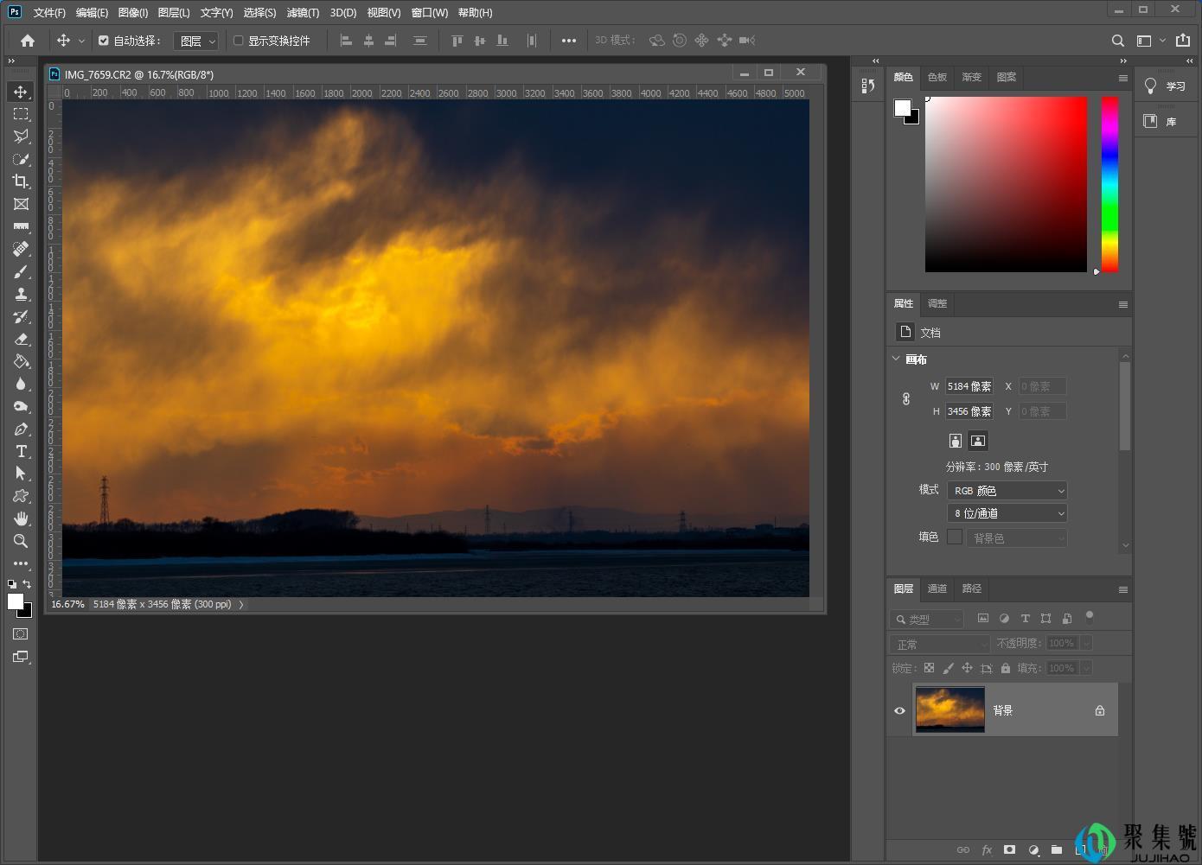Create a new group in the Layers panel
This screenshot has width=1202, height=865.
(x=1056, y=849)
